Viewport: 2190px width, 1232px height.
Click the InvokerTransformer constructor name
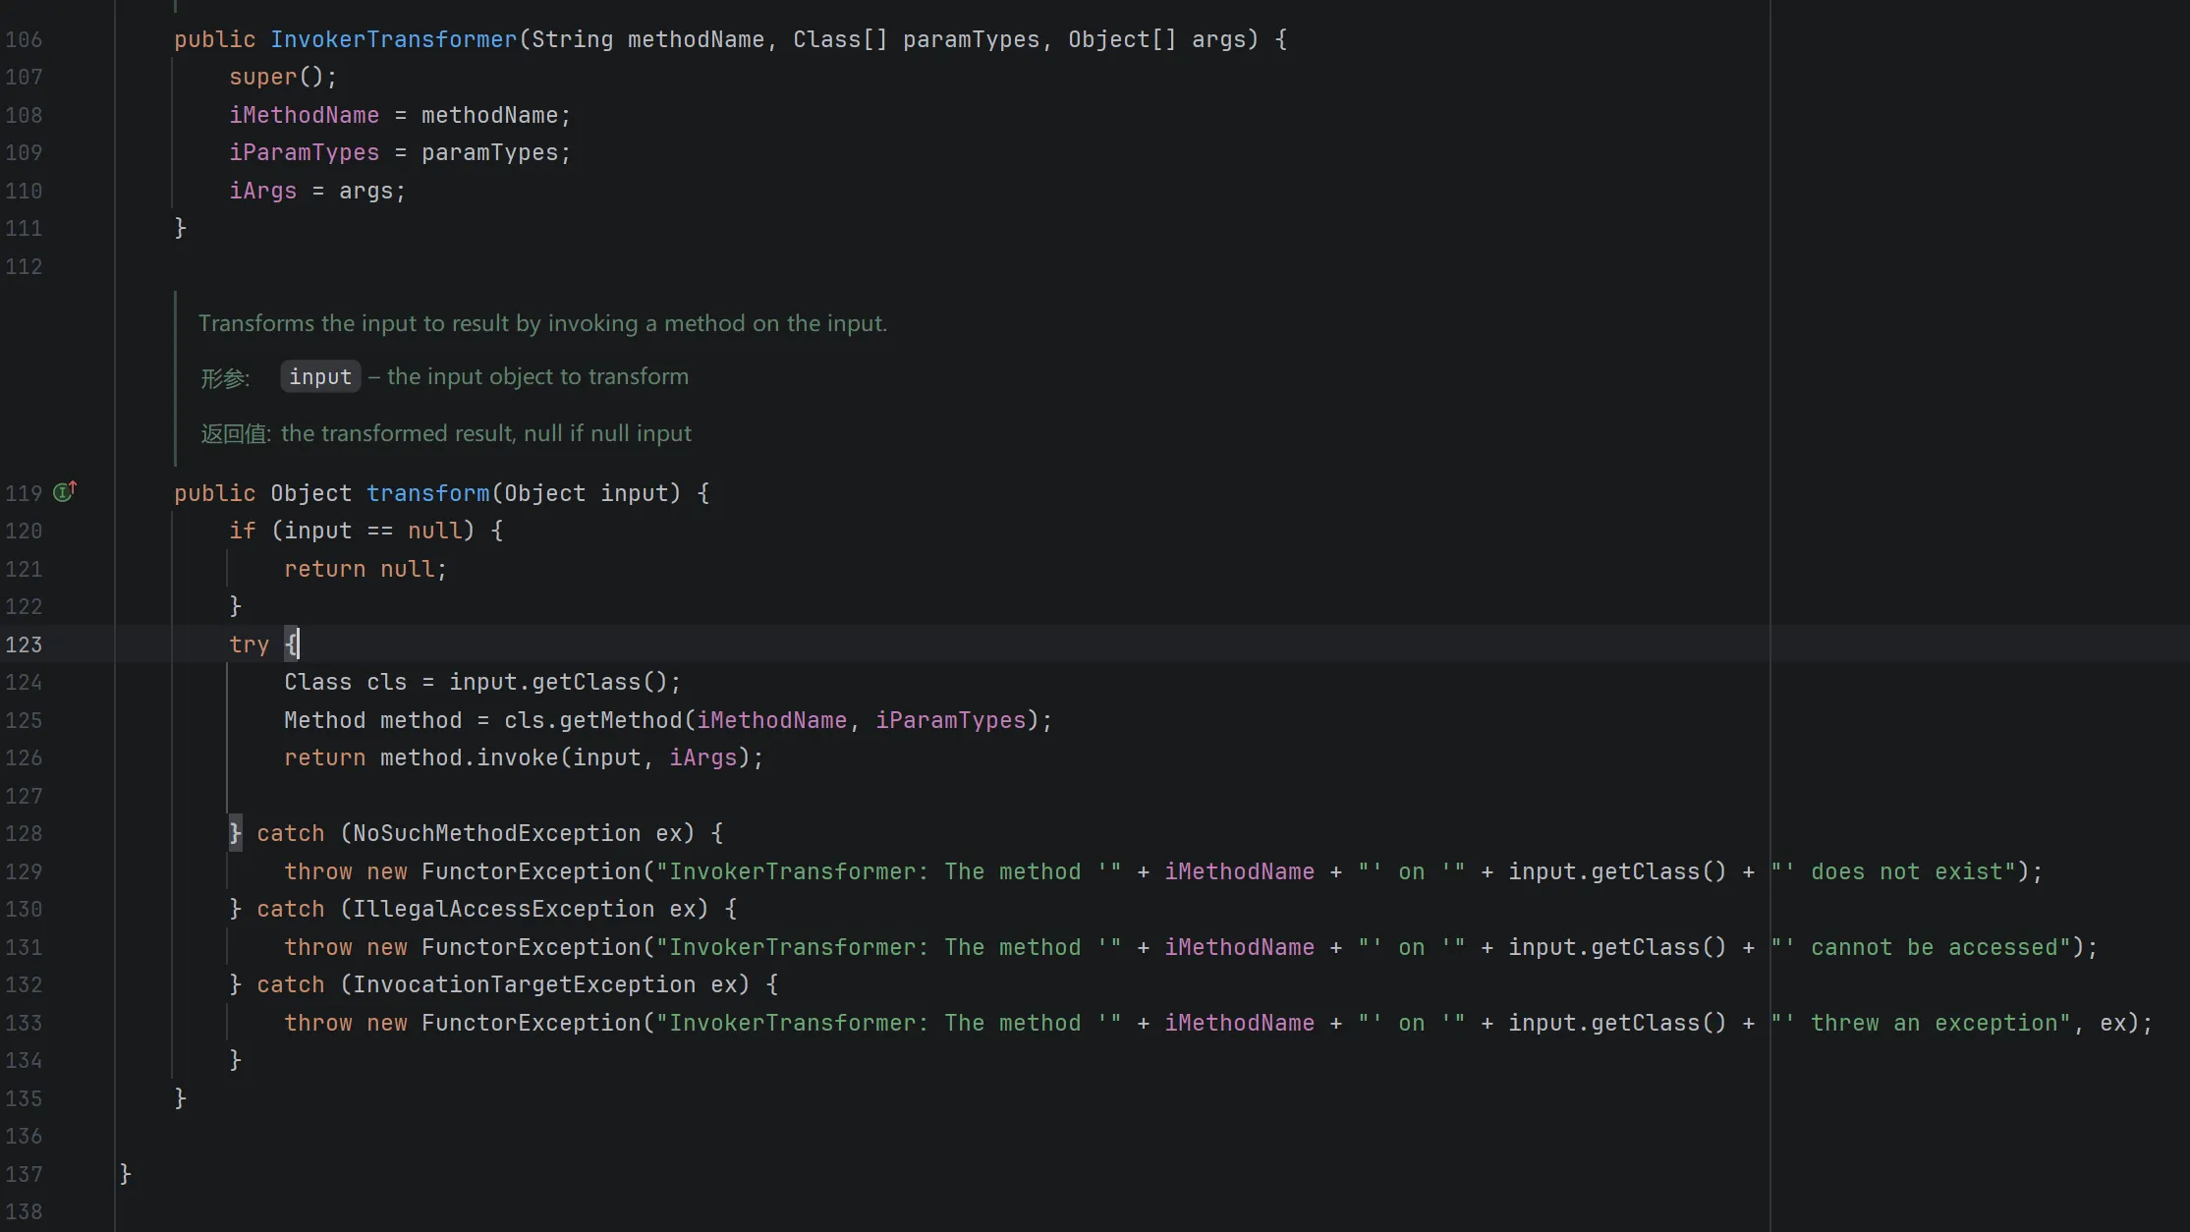coord(393,39)
